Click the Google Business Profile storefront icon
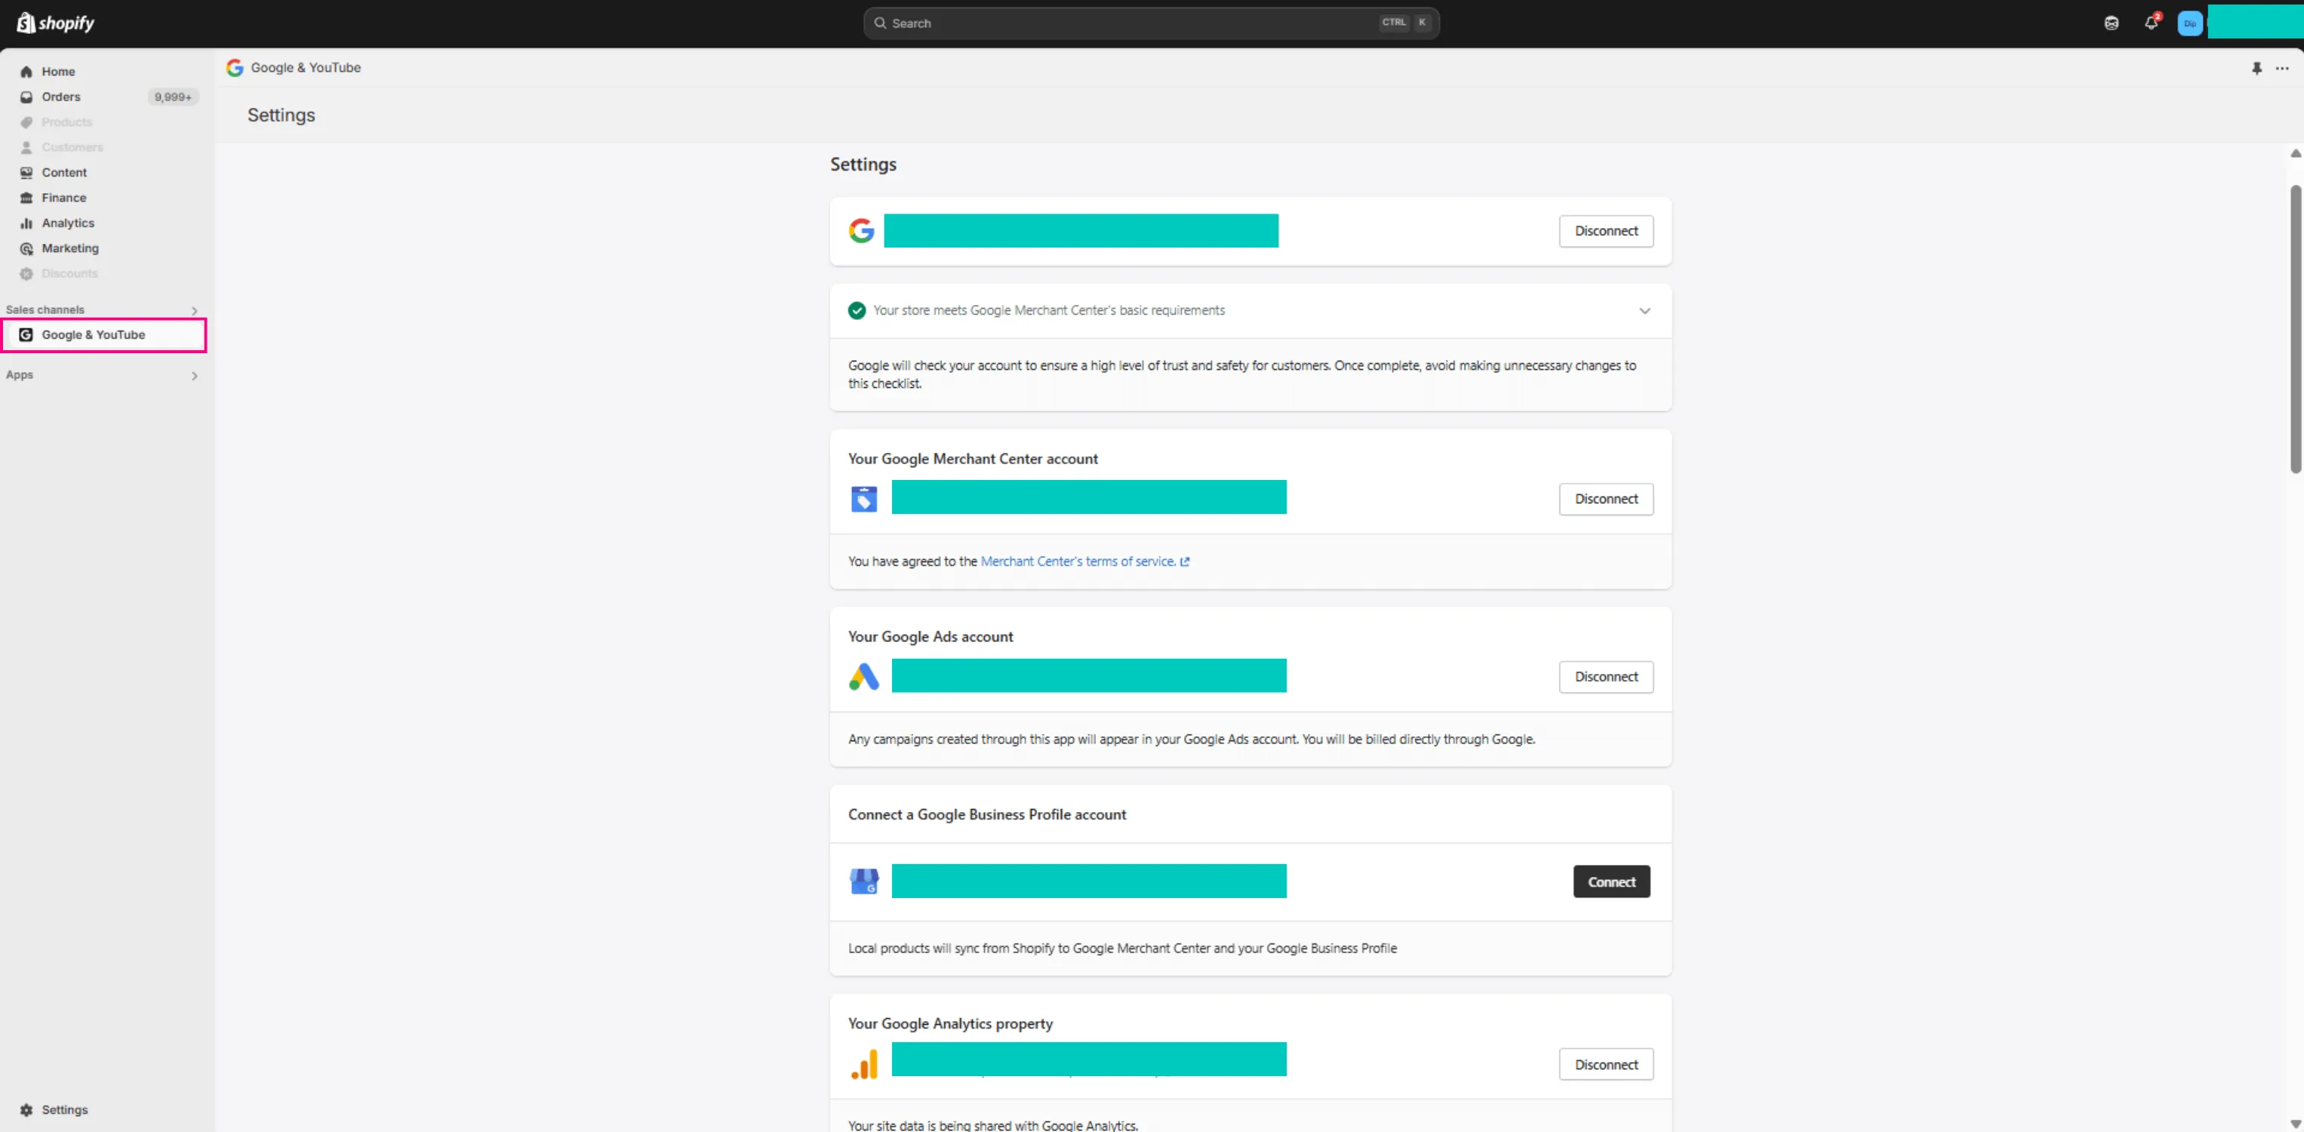 coord(864,881)
